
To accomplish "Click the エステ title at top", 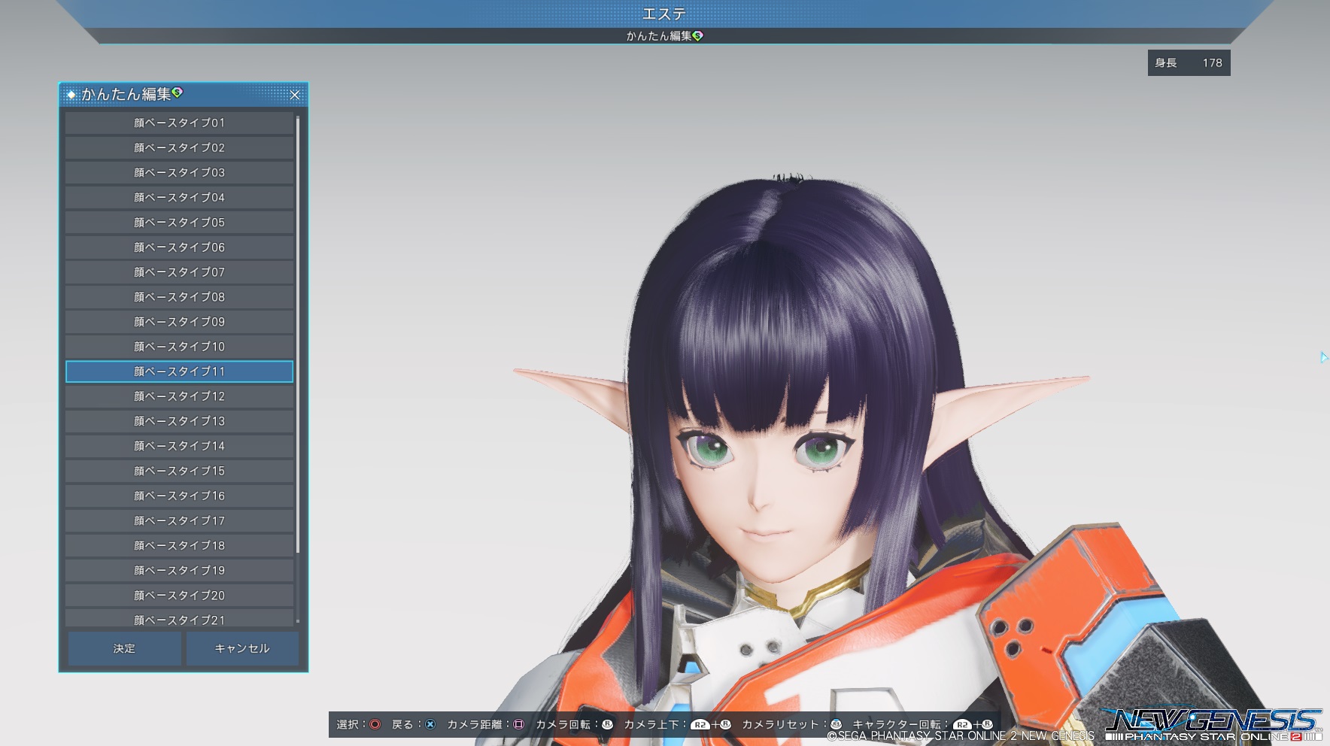I will 664,14.
